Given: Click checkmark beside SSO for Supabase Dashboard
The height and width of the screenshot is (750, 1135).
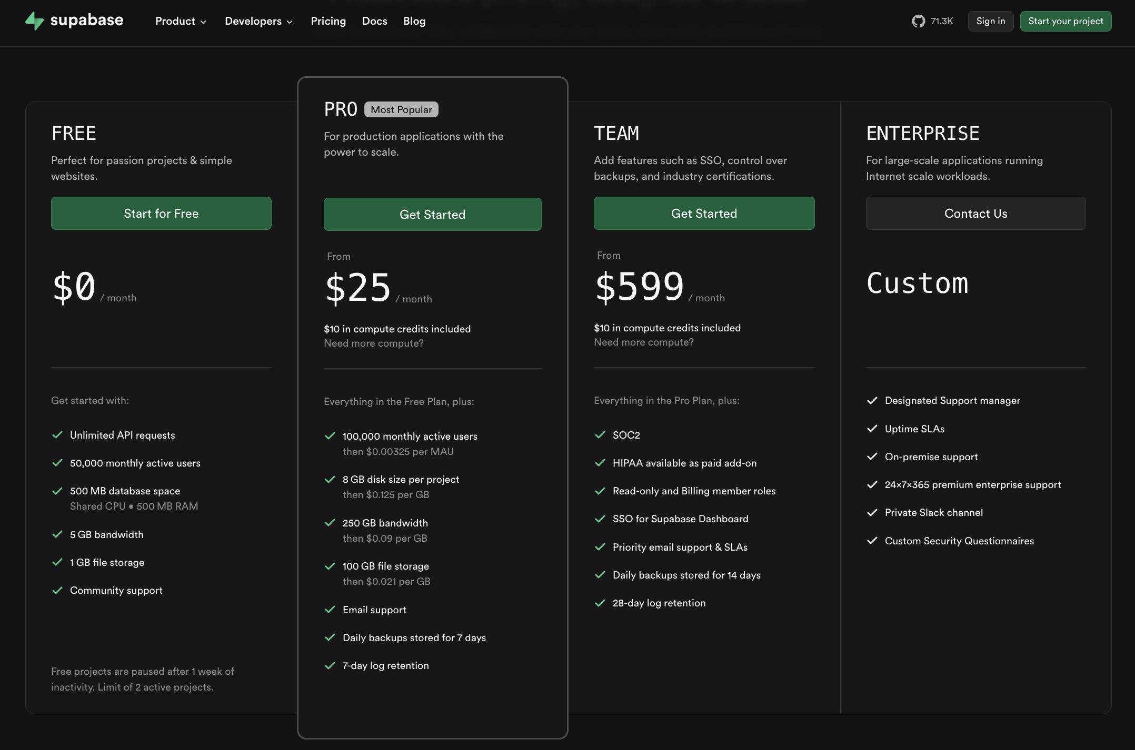Looking at the screenshot, I should (600, 519).
